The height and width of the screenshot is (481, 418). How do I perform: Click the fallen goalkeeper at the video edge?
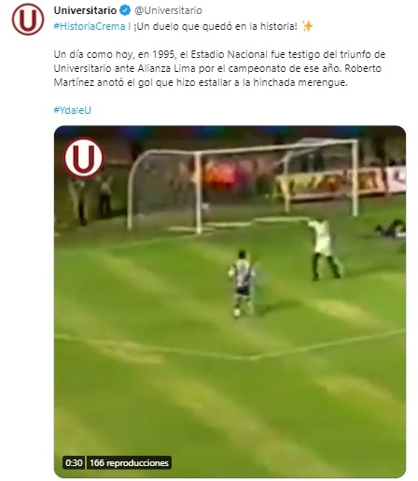391,228
